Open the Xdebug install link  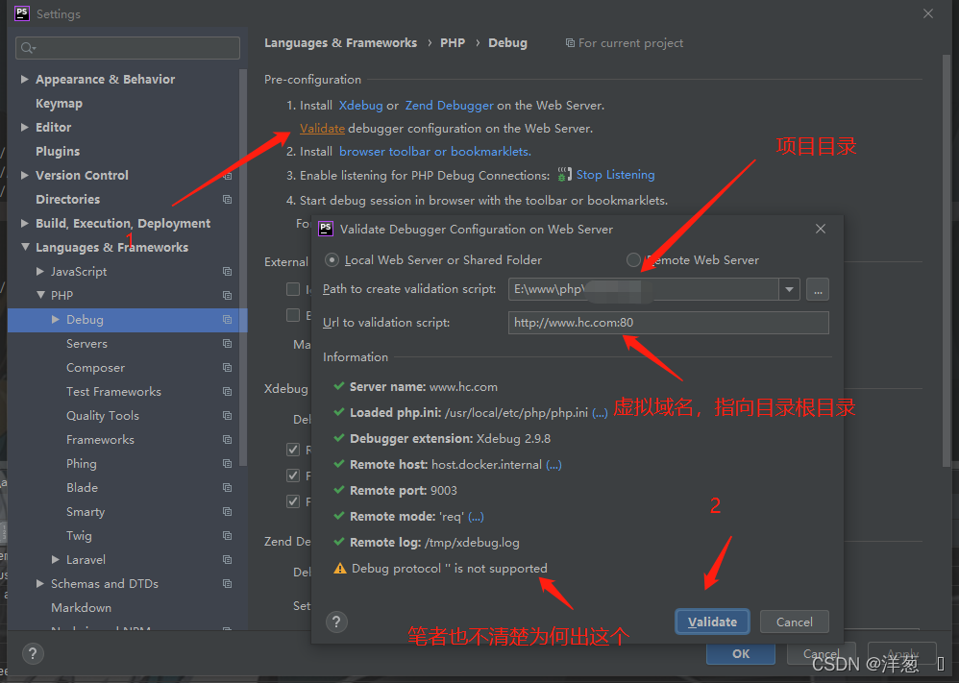point(361,105)
